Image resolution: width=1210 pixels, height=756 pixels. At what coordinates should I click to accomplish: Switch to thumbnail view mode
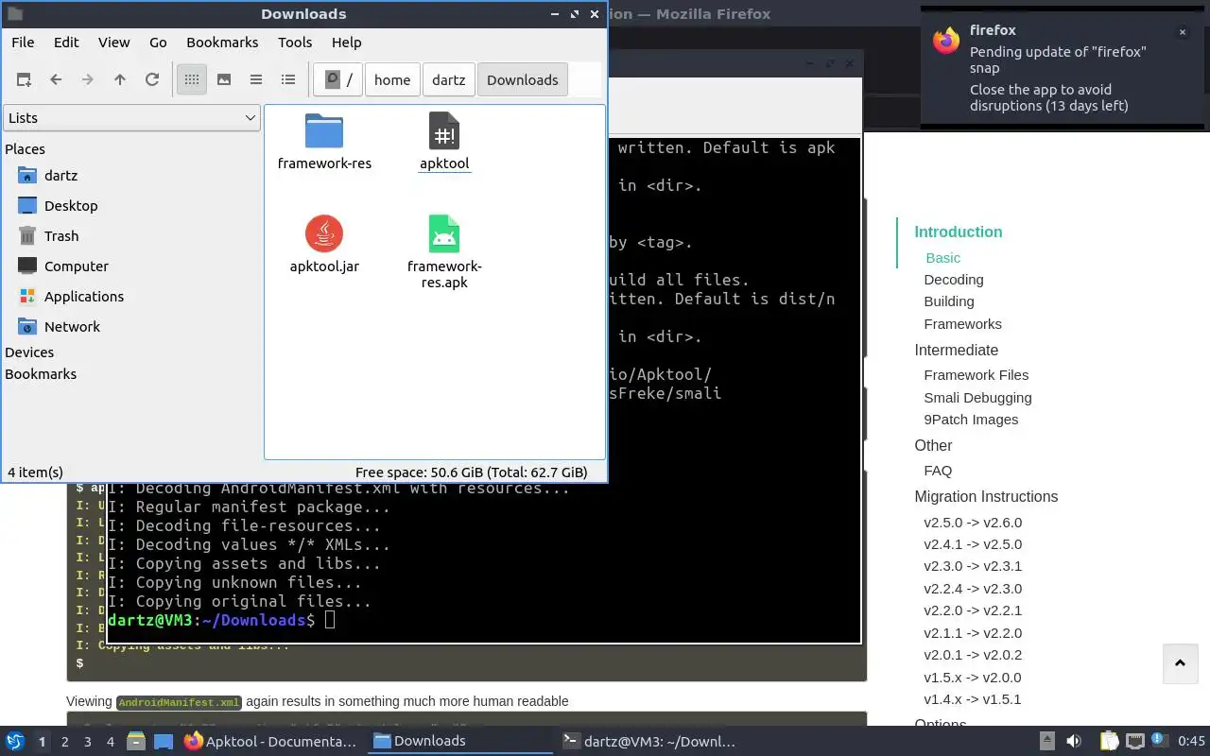pyautogui.click(x=224, y=80)
